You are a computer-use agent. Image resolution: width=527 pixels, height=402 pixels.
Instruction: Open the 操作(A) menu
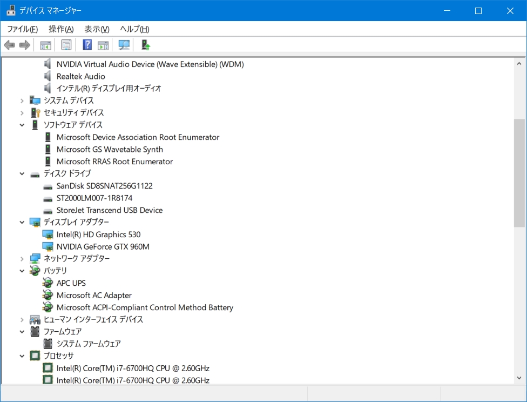click(x=61, y=29)
